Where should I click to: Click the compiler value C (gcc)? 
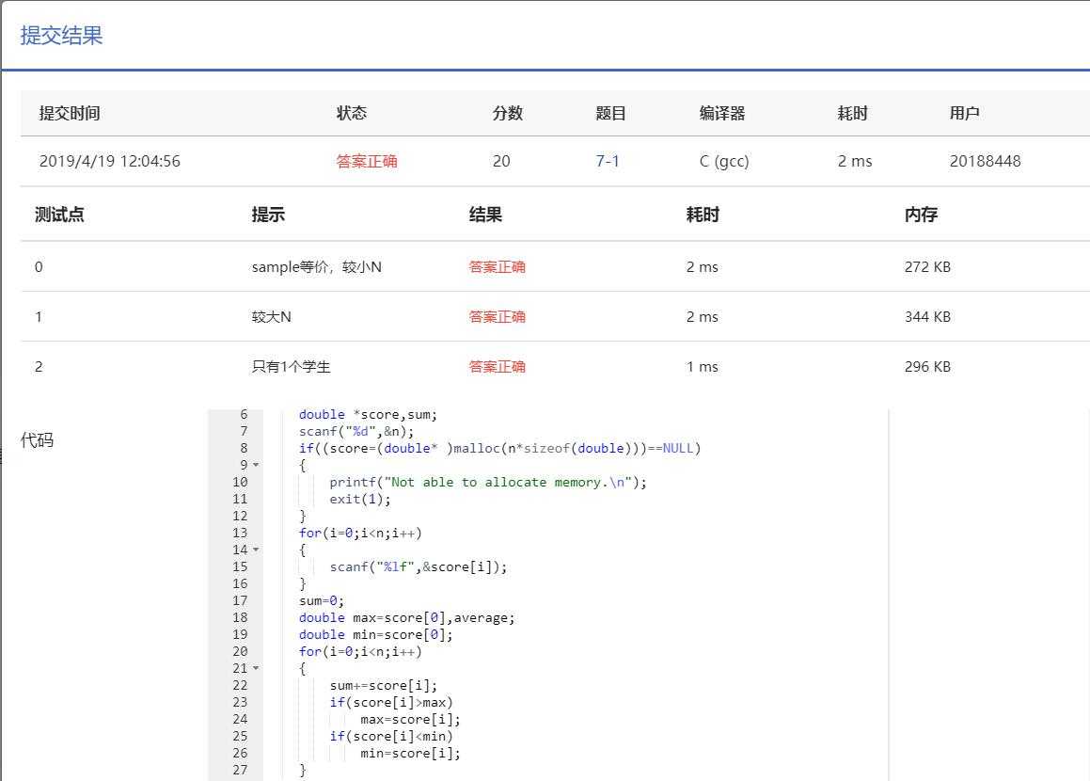pyautogui.click(x=724, y=161)
